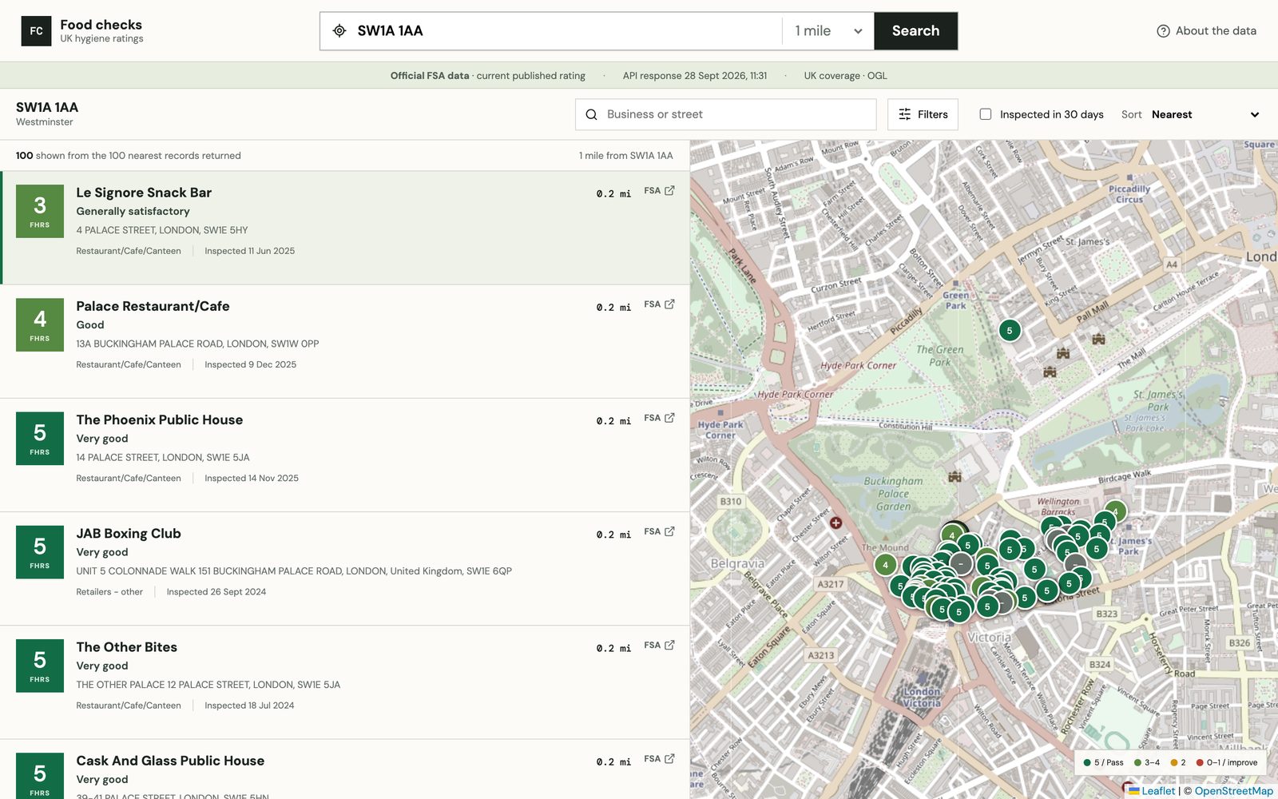Viewport: 1278px width, 799px height.
Task: Select the map marker 5 near St. James's Palace
Action: pos(1010,330)
